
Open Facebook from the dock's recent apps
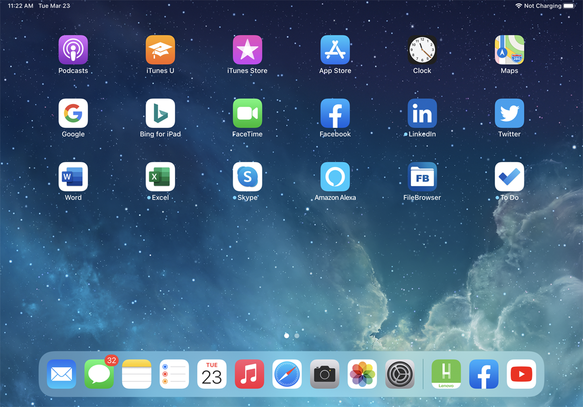484,374
